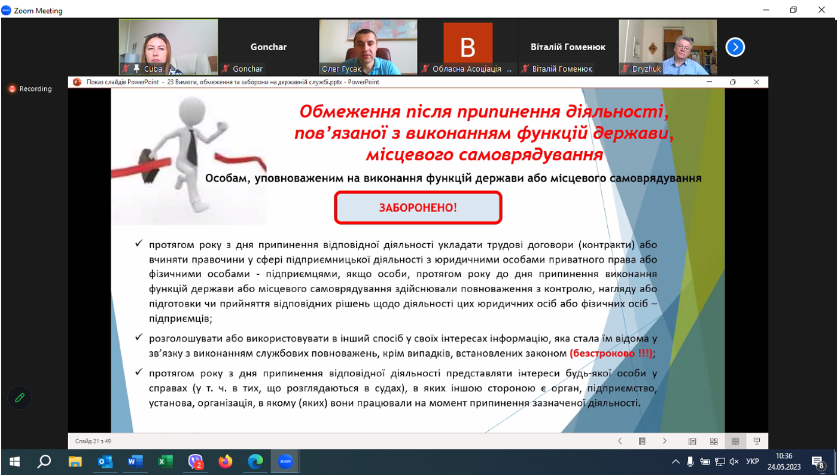Click muted speaker volume icon

click(734, 462)
